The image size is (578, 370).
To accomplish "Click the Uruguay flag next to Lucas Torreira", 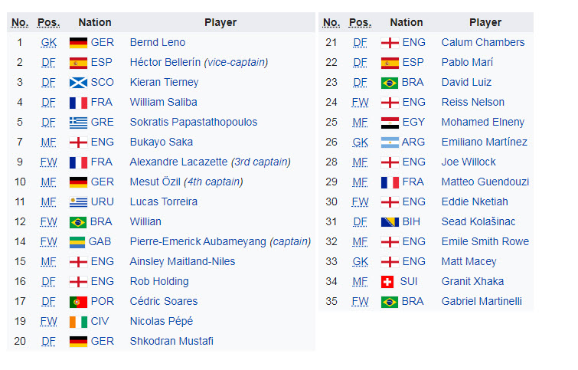I will click(x=78, y=202).
